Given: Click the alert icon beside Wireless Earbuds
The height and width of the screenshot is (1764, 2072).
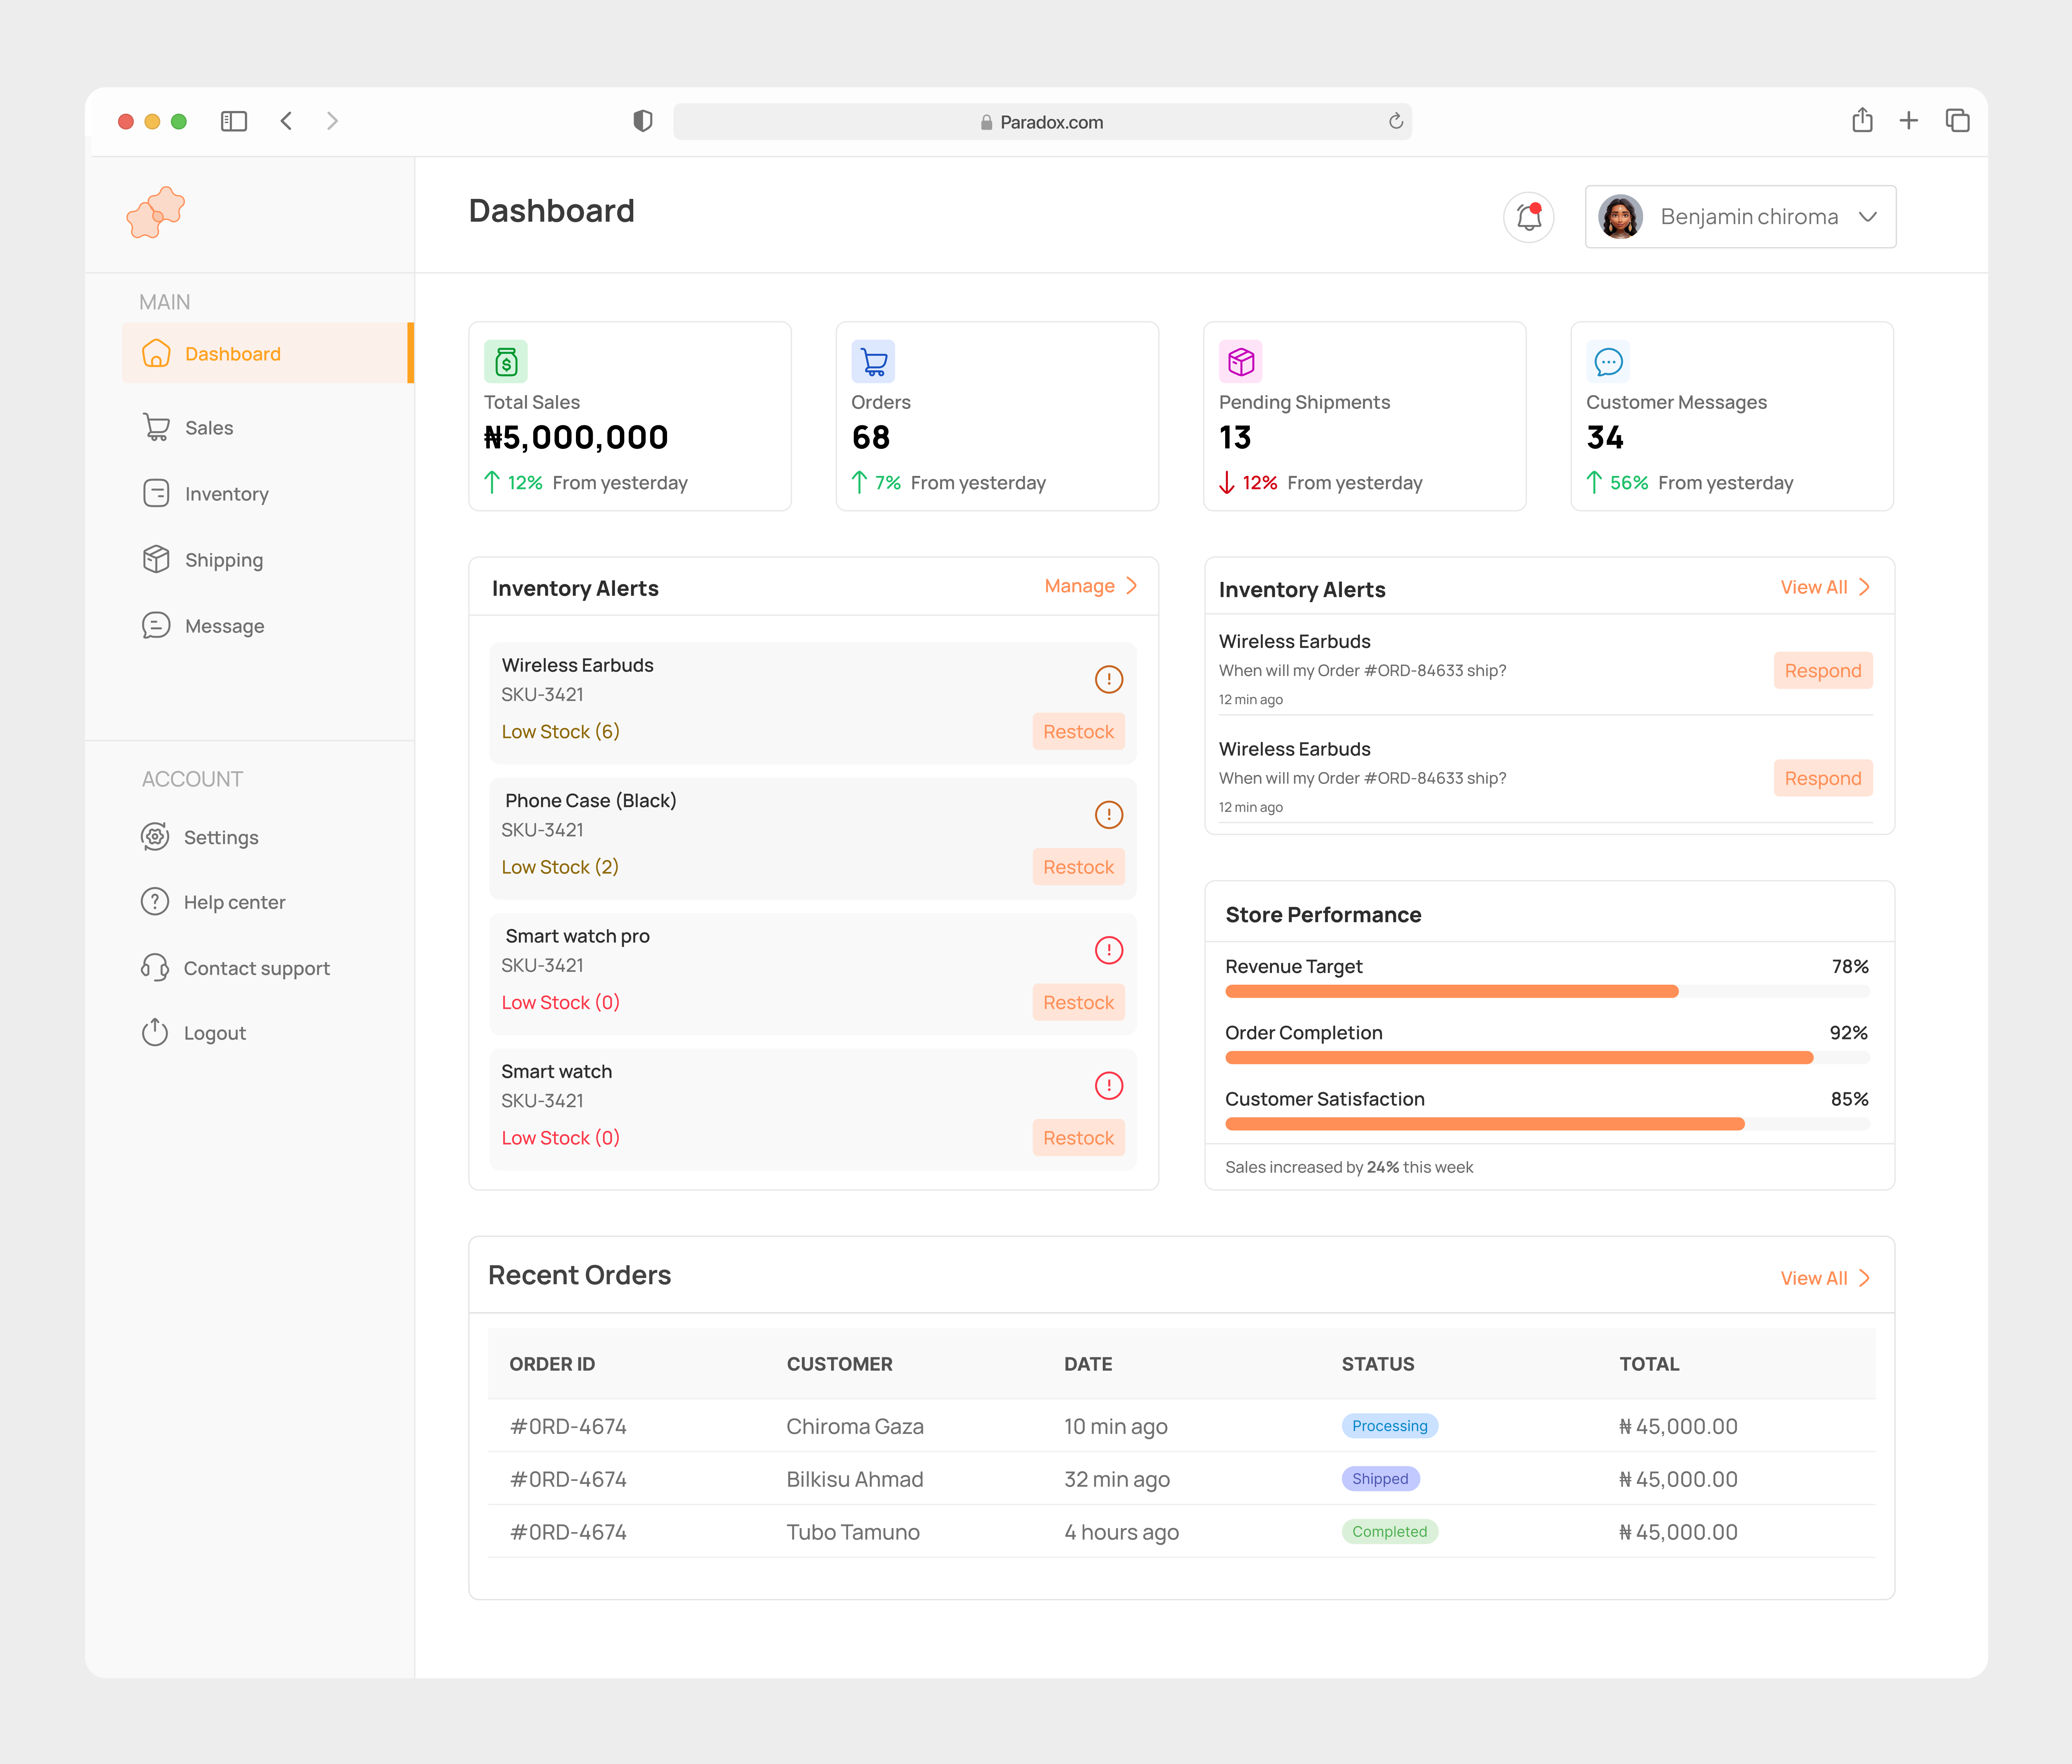Looking at the screenshot, I should point(1108,680).
